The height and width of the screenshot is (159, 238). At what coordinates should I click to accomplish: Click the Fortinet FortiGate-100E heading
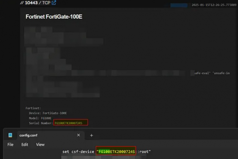[53, 17]
